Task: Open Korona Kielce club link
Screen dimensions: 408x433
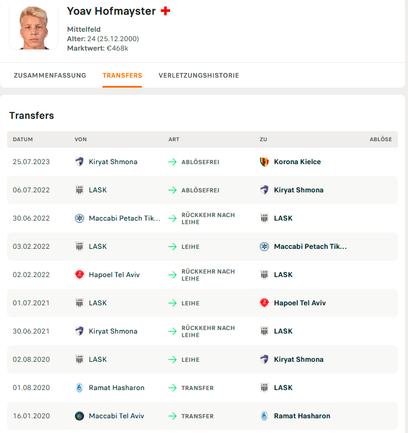Action: (x=297, y=162)
